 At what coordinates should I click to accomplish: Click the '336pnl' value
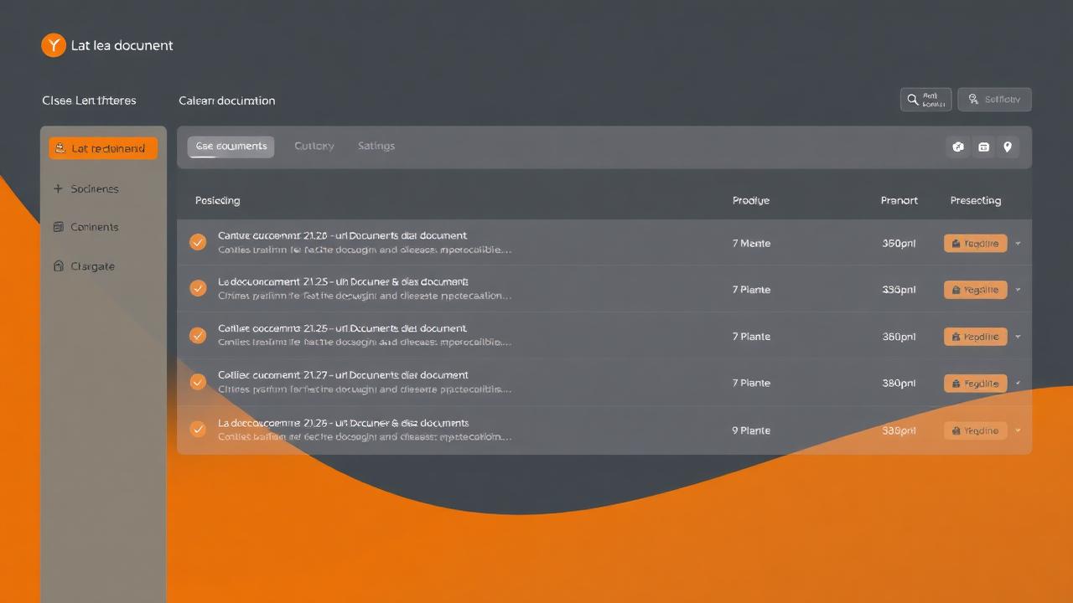coord(899,290)
